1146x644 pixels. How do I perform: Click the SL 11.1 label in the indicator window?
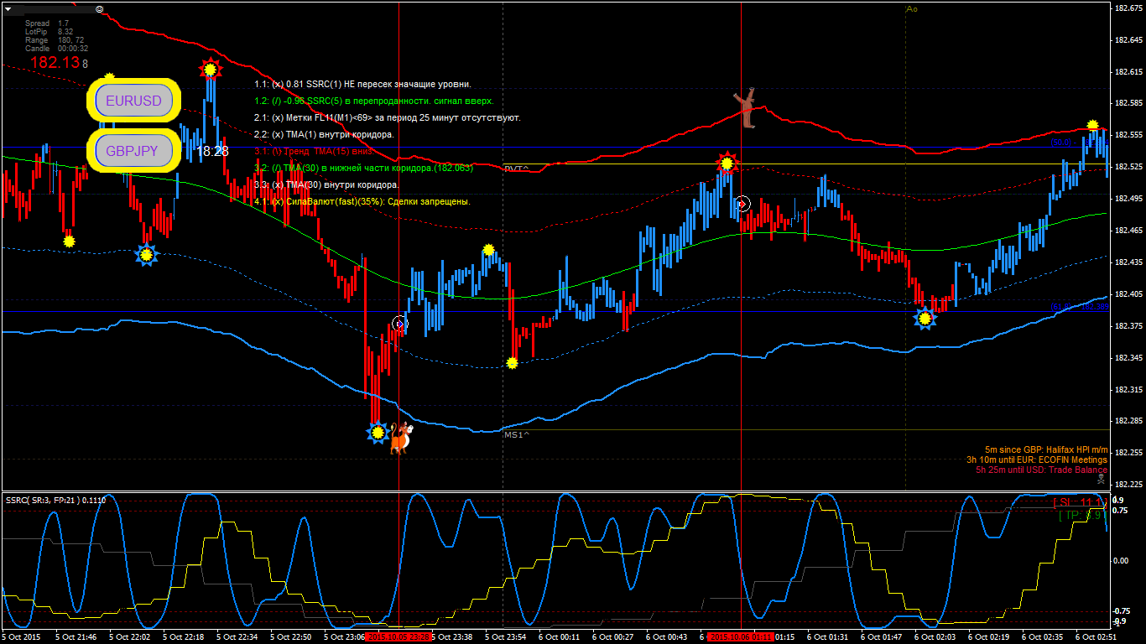(1080, 502)
